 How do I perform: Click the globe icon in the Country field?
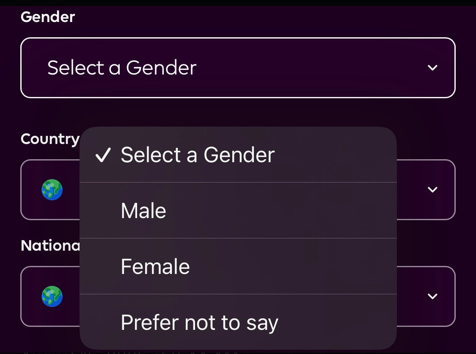(x=52, y=190)
